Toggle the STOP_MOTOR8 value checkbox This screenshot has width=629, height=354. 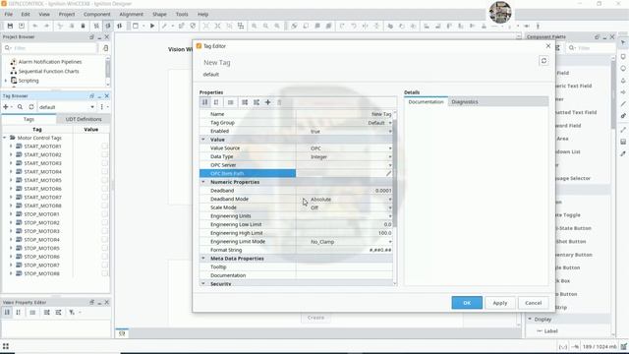pyautogui.click(x=105, y=273)
